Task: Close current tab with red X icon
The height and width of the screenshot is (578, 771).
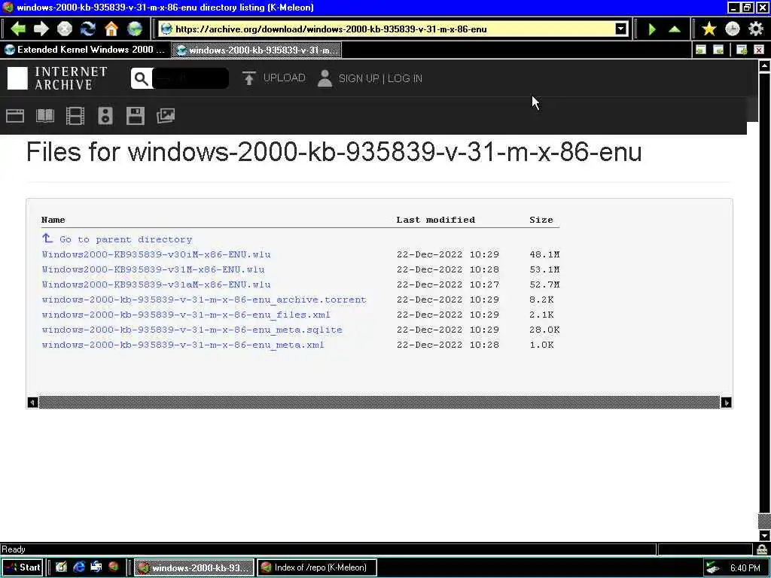Action: [x=759, y=50]
